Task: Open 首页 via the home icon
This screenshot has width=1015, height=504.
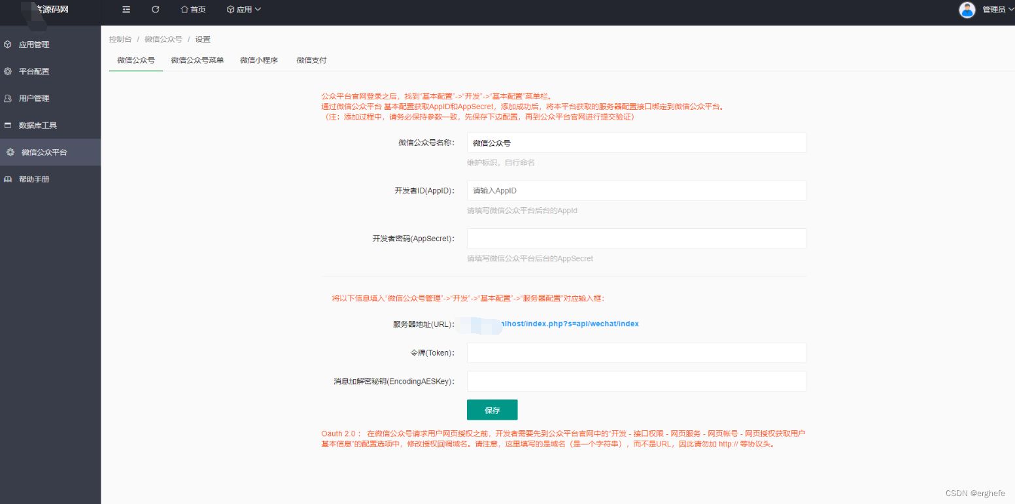Action: tap(192, 9)
